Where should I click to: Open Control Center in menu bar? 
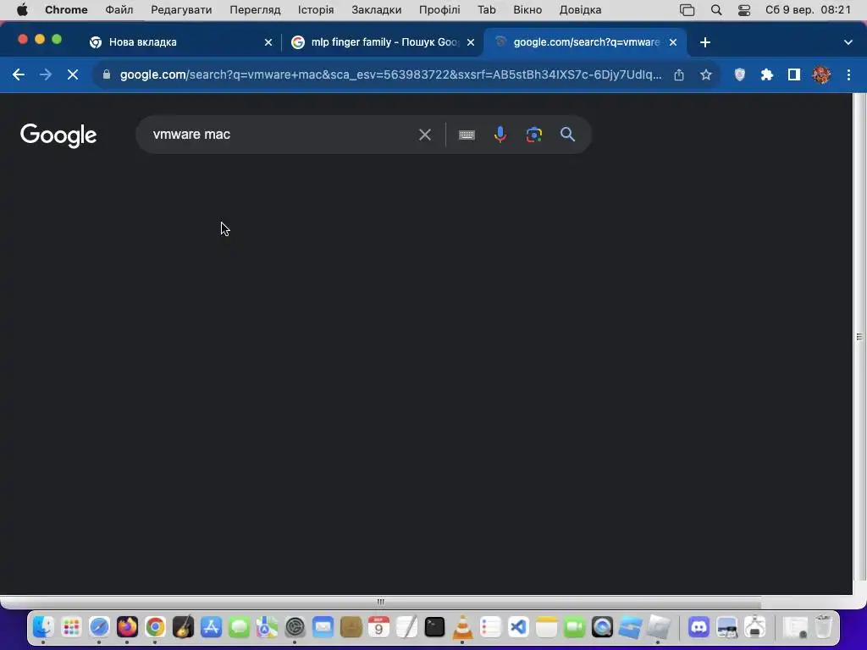(x=744, y=10)
